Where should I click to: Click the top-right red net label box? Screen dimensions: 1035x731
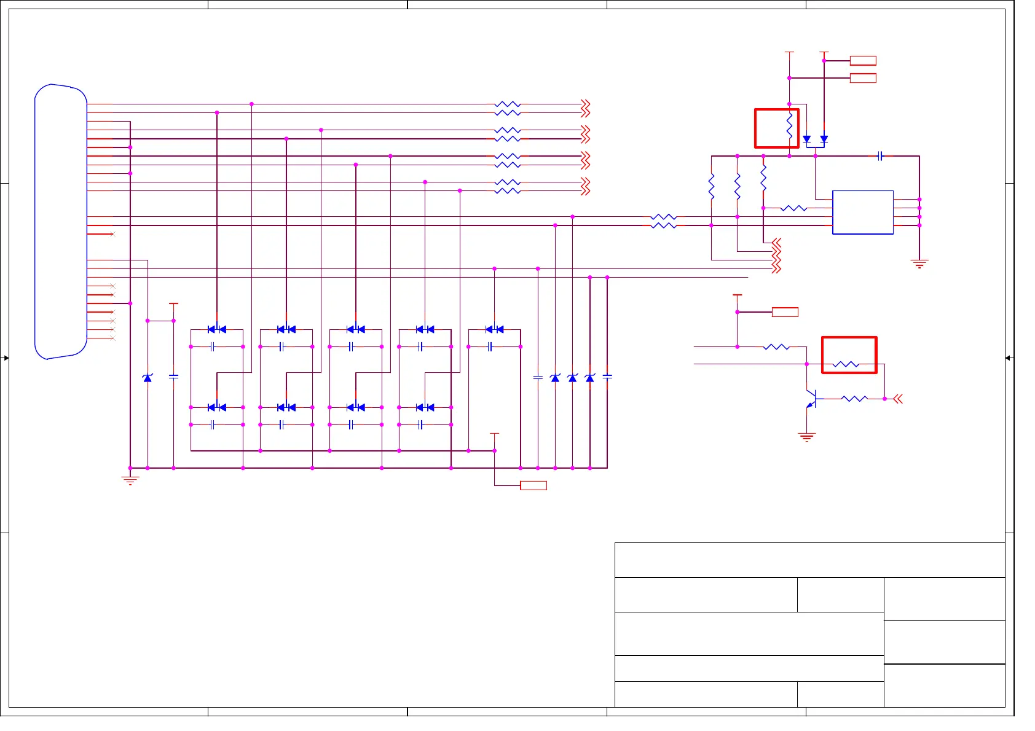(863, 61)
